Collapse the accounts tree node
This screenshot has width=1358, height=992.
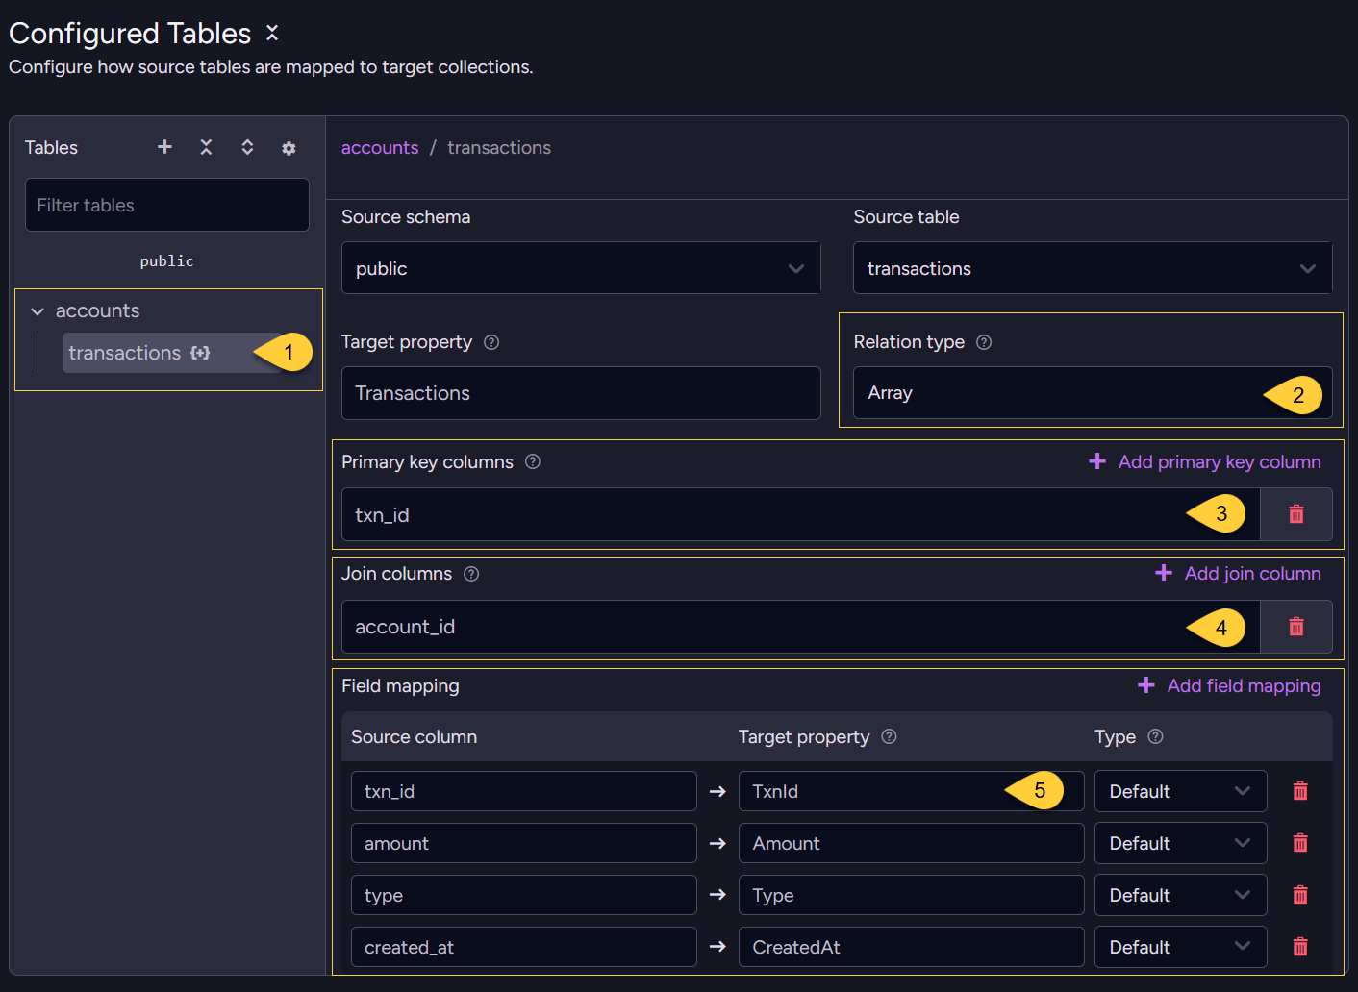point(38,311)
